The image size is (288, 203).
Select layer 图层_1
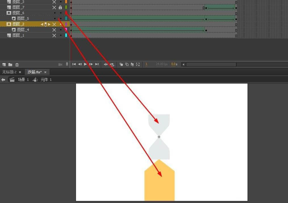coord(18,35)
